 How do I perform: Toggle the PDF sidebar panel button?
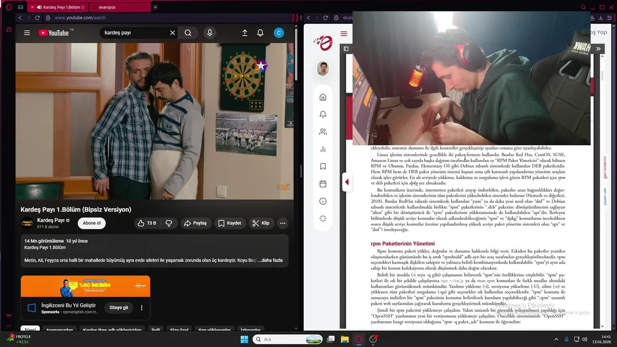point(346,49)
